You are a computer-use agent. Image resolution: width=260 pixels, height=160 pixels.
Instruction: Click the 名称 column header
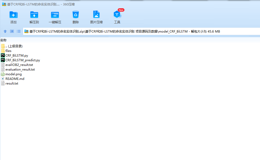click(x=3, y=40)
